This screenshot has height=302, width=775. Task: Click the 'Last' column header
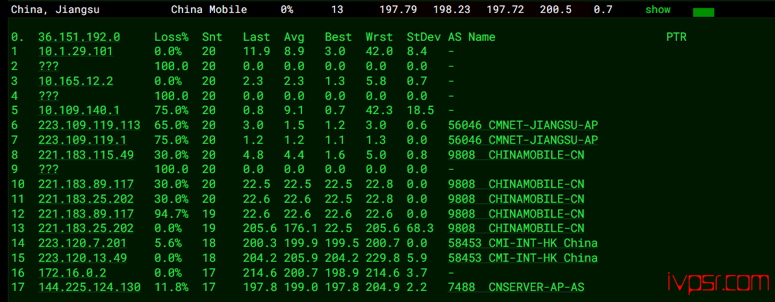[257, 37]
